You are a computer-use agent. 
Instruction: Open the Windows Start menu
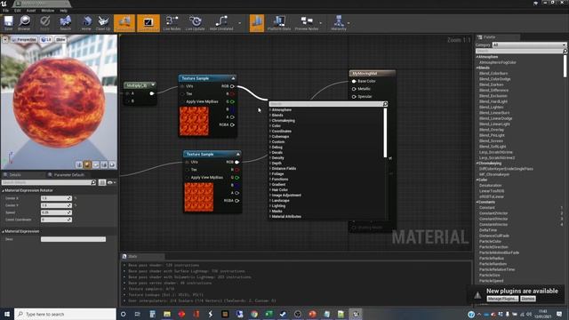[x=7, y=314]
